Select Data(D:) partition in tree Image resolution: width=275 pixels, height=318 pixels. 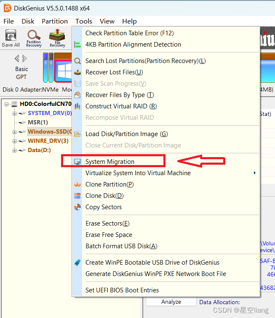(39, 150)
